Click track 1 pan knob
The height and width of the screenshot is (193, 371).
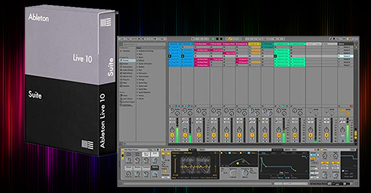[x=172, y=130]
